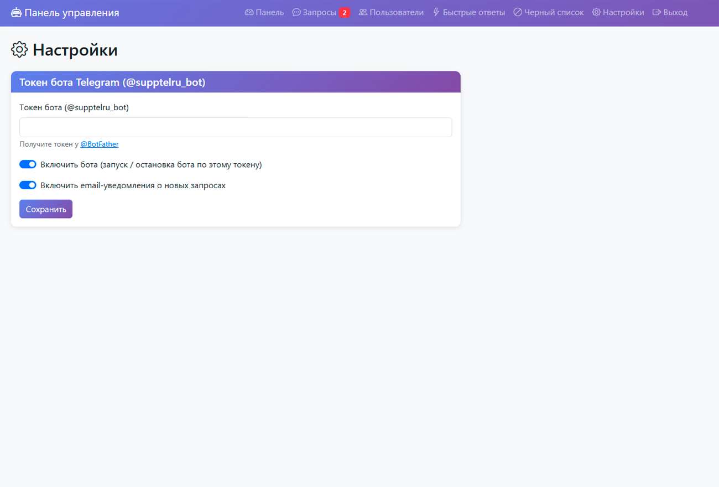Click the large gear icon beside the Настройки heading

(19, 50)
